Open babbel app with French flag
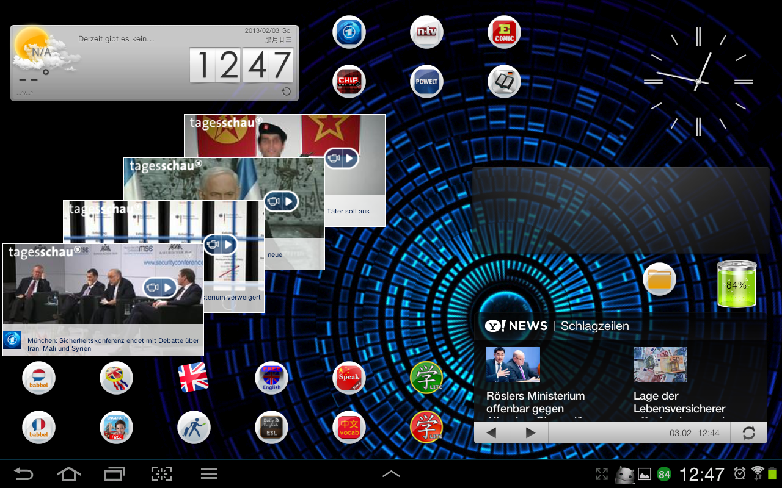782x488 pixels. click(x=38, y=427)
